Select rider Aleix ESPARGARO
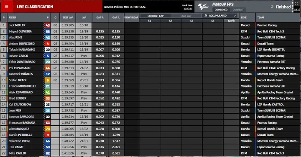301x157 pixels. tap(21, 92)
